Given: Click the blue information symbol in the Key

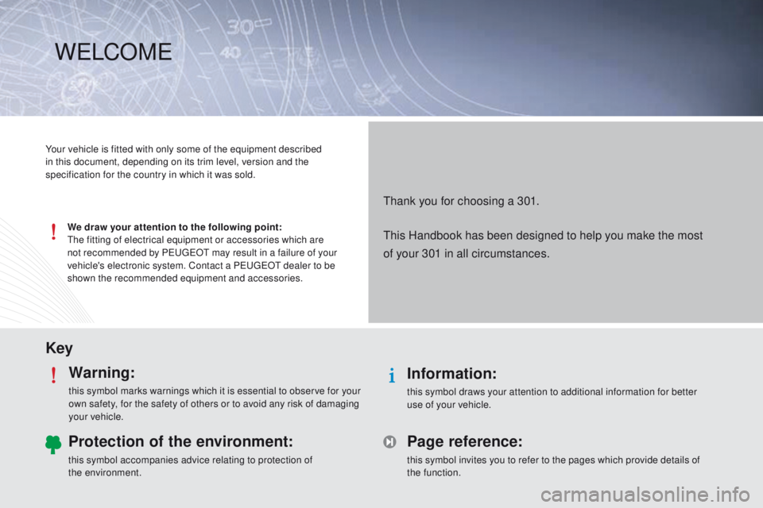Looking at the screenshot, I should tap(392, 375).
